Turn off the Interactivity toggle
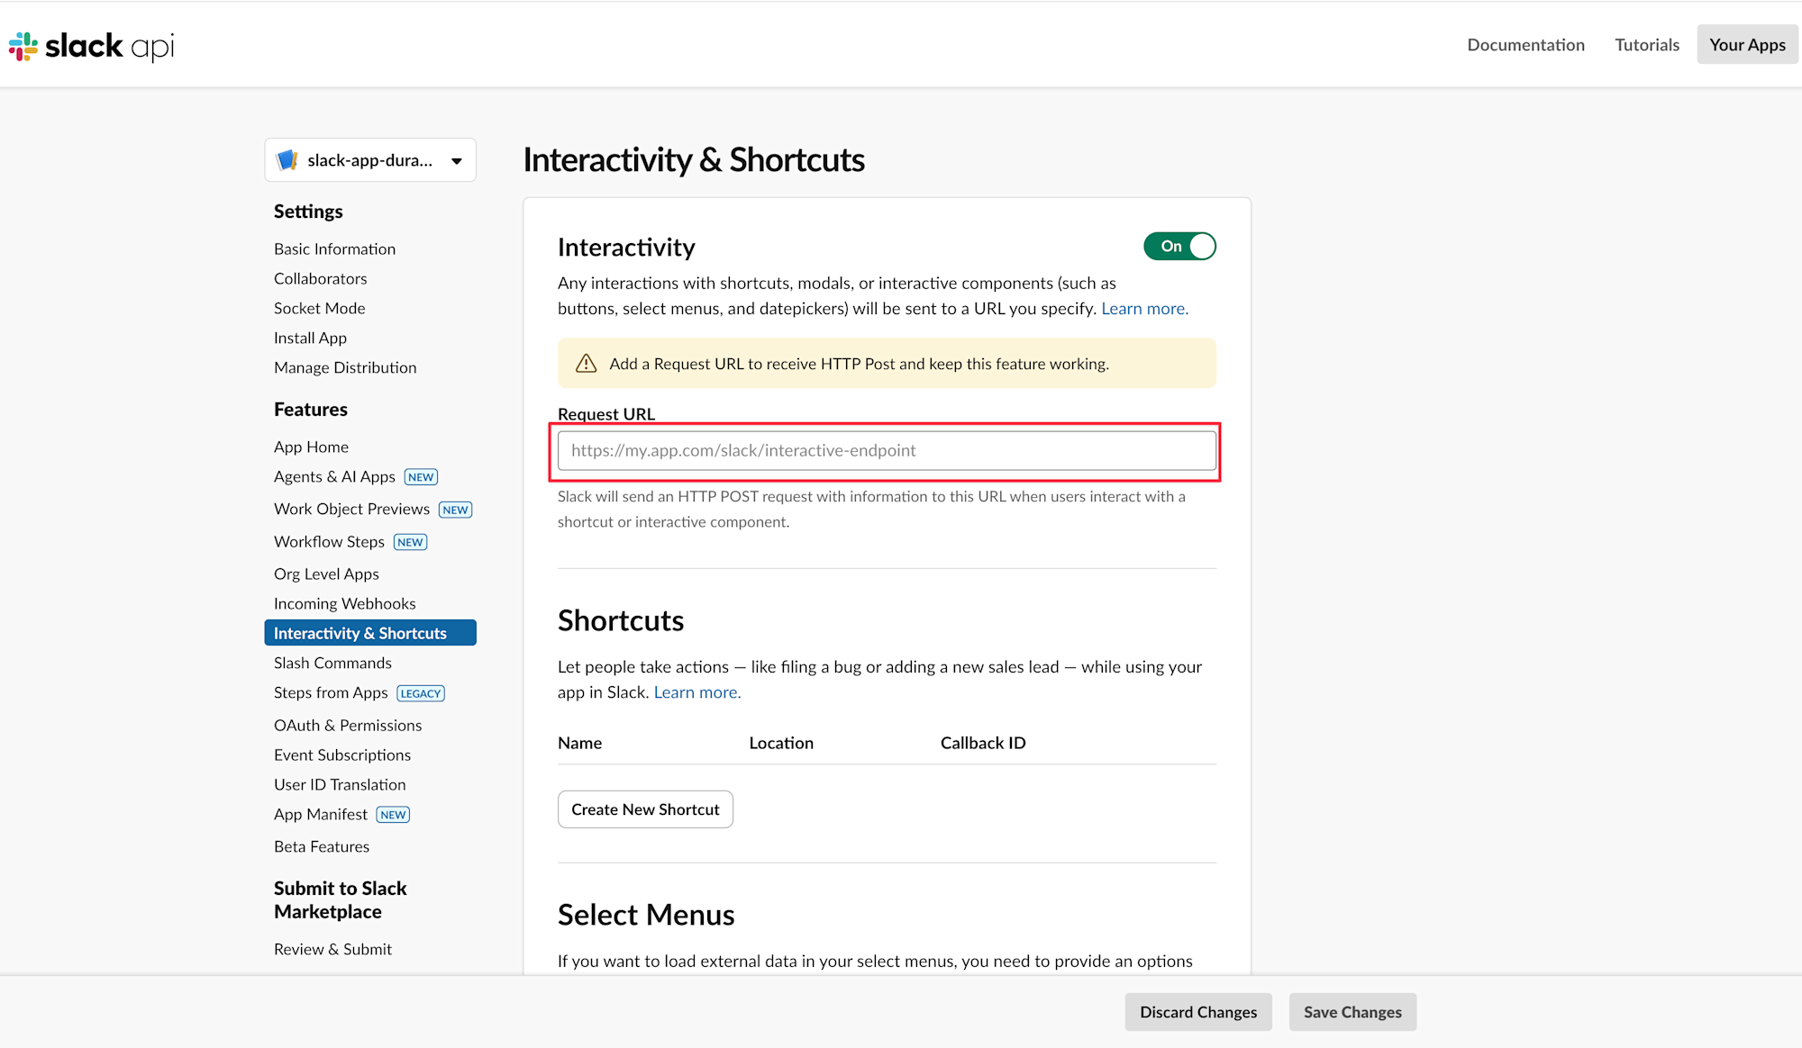The image size is (1802, 1048). [1179, 247]
